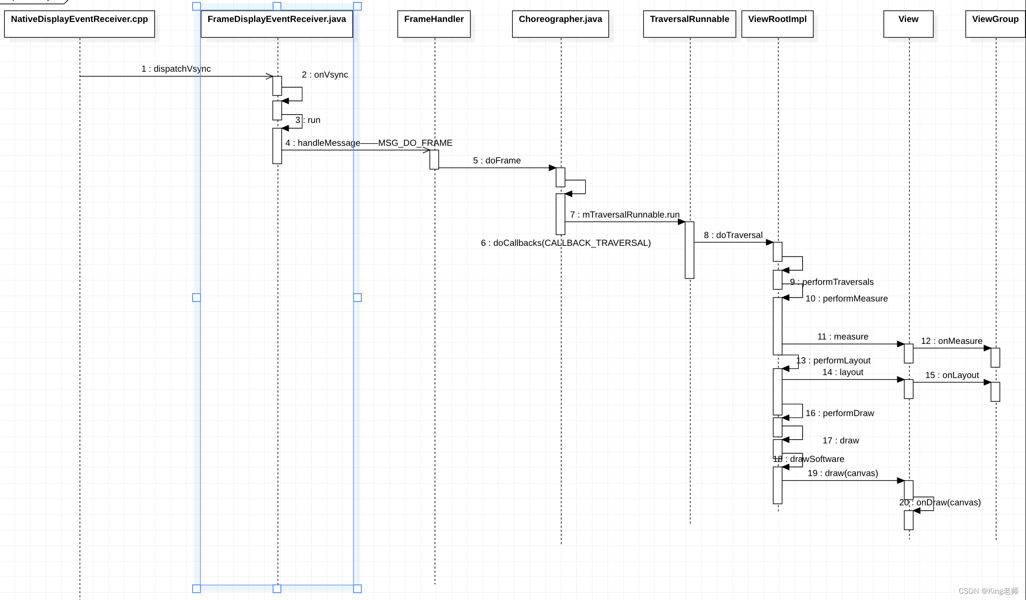Grab the middle-right selection handle of FrameDisplayEventReceiver

pos(357,298)
